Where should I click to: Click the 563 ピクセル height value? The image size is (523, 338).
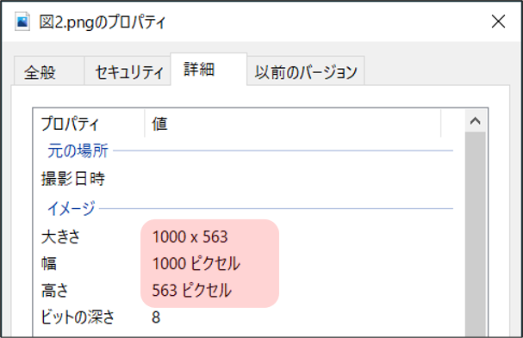click(x=191, y=290)
